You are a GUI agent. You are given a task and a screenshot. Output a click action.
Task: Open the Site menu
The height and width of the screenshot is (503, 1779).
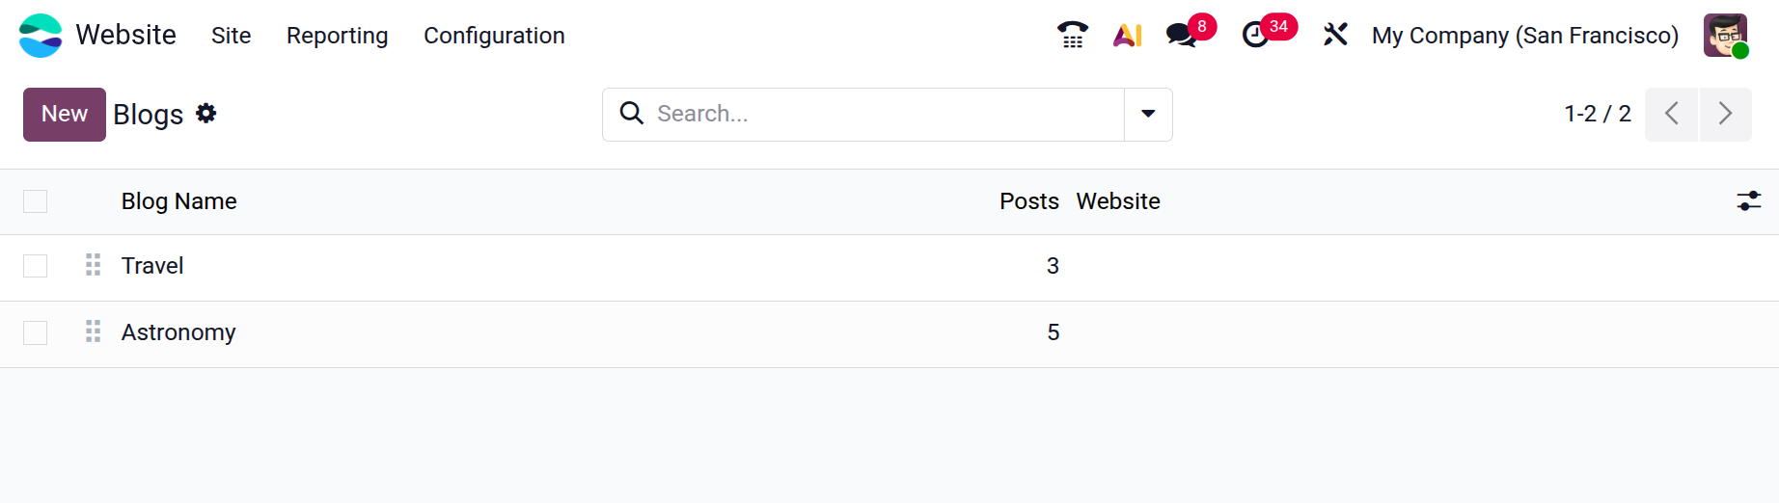click(231, 36)
